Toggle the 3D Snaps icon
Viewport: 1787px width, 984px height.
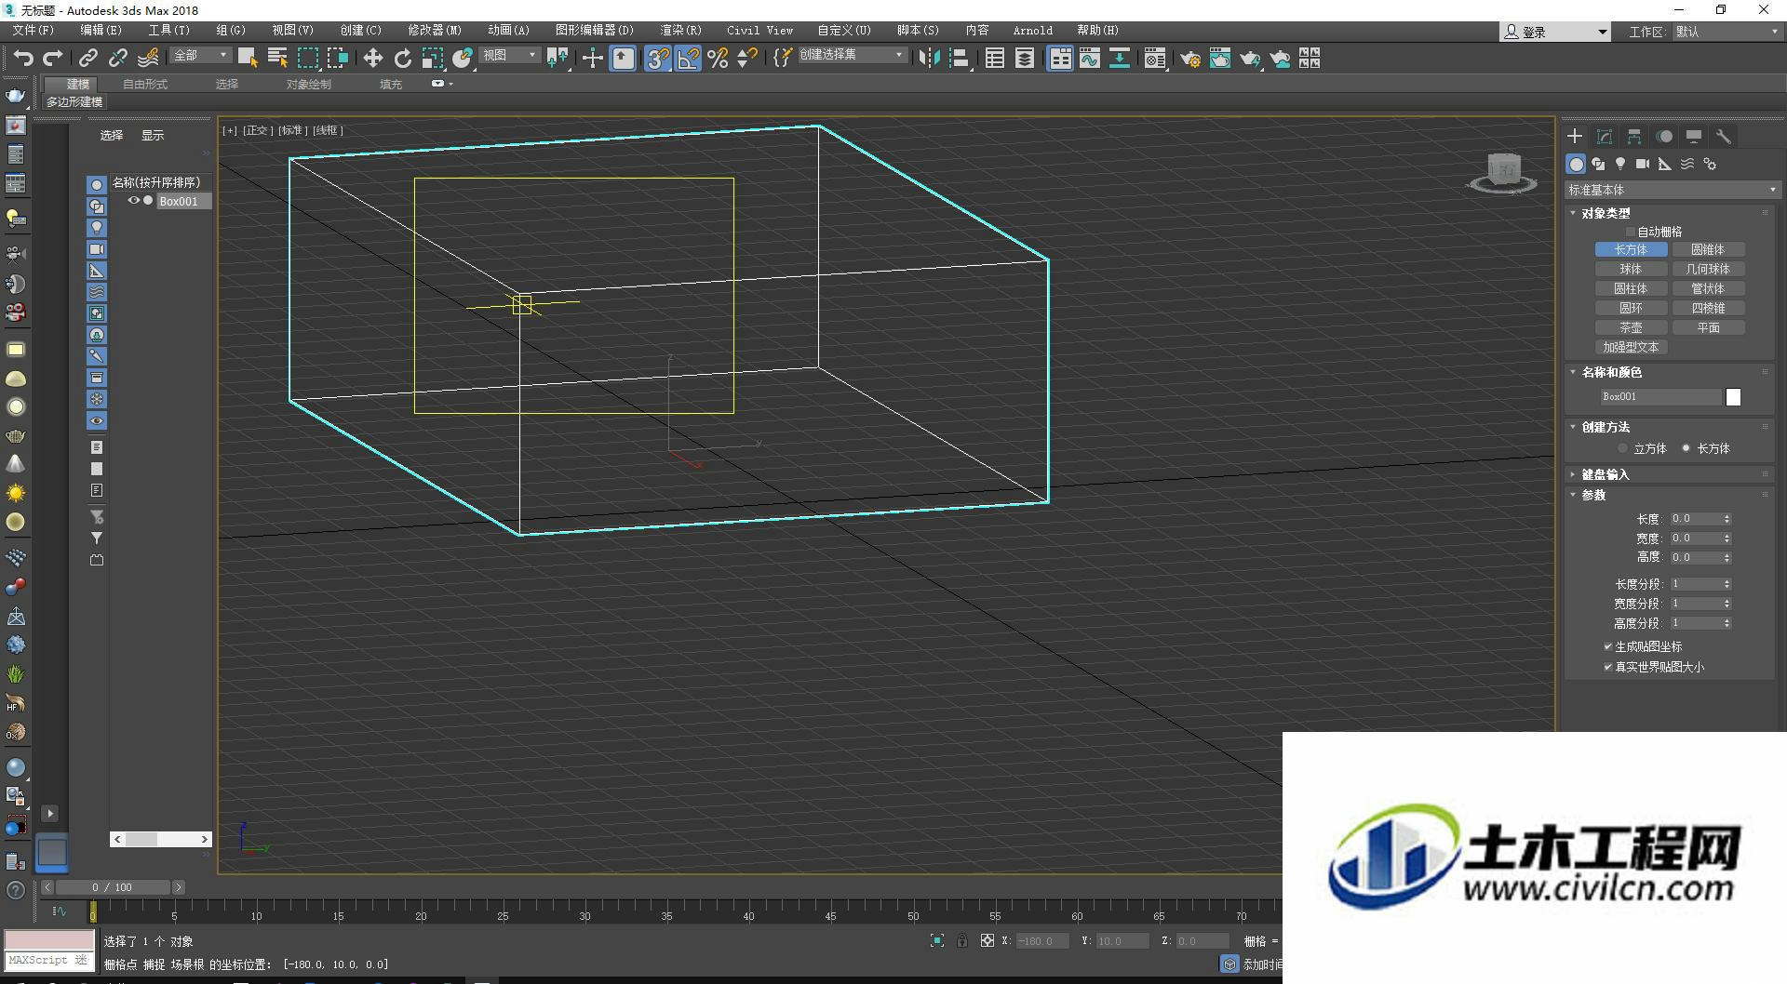[658, 59]
